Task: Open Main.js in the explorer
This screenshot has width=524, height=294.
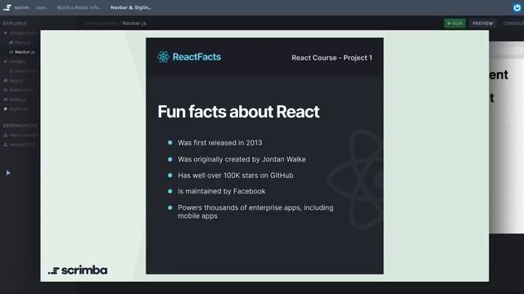Action: click(20, 42)
